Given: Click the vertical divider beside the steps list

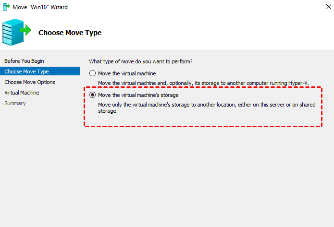Looking at the screenshot, I should pyautogui.click(x=81, y=144).
